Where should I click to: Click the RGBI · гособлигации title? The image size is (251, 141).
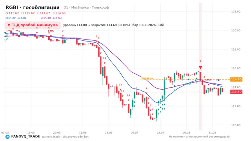pos(33,7)
